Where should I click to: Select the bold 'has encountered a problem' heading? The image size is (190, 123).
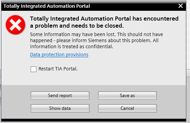click(x=104, y=22)
